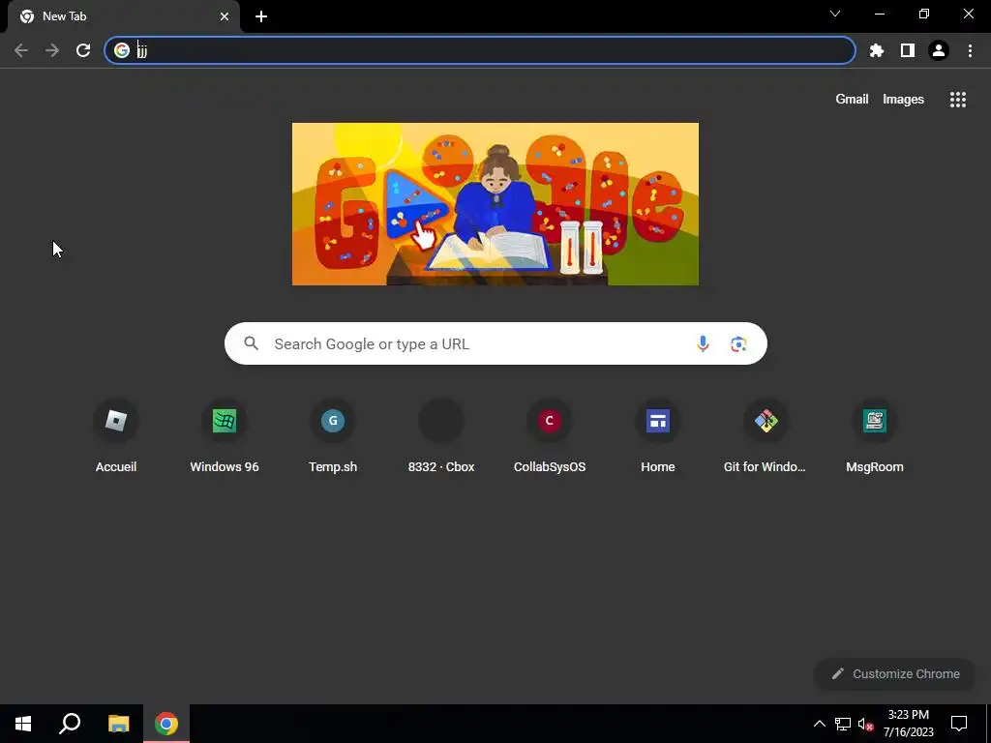Open the Windows 96 shortcut

pyautogui.click(x=225, y=436)
